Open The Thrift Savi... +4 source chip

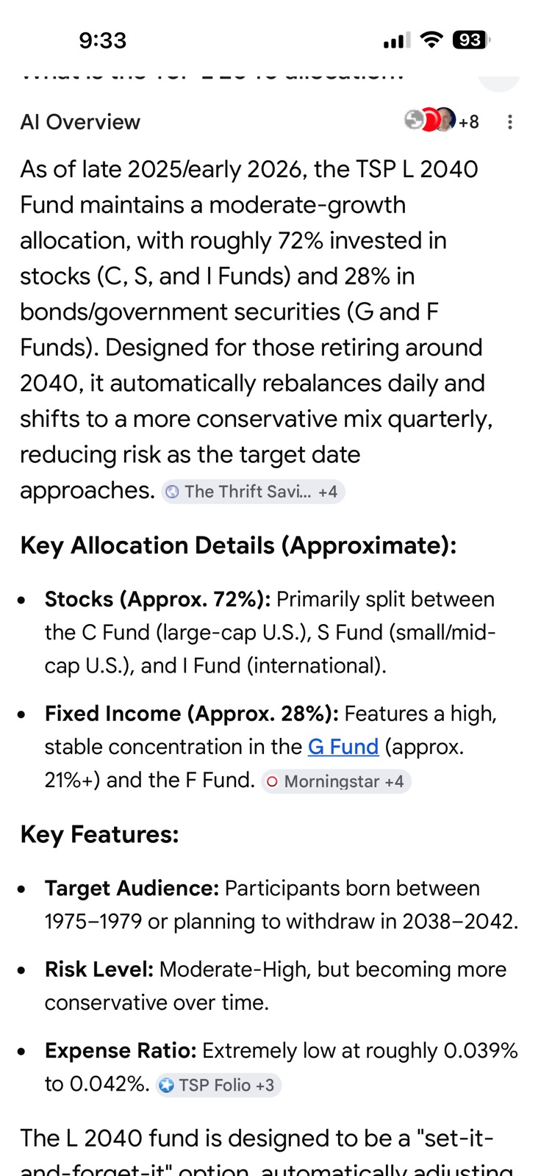tap(254, 492)
